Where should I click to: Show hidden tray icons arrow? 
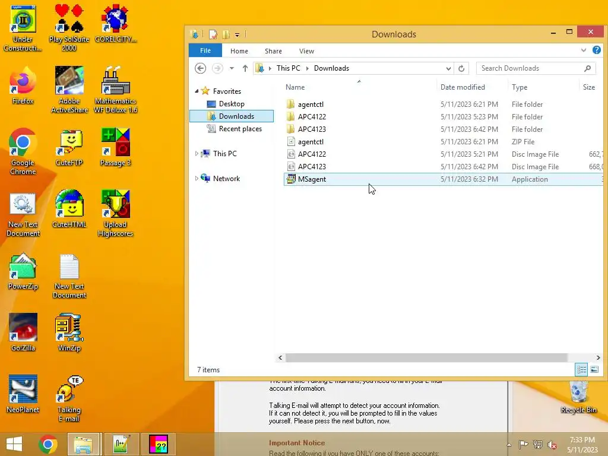pos(509,445)
